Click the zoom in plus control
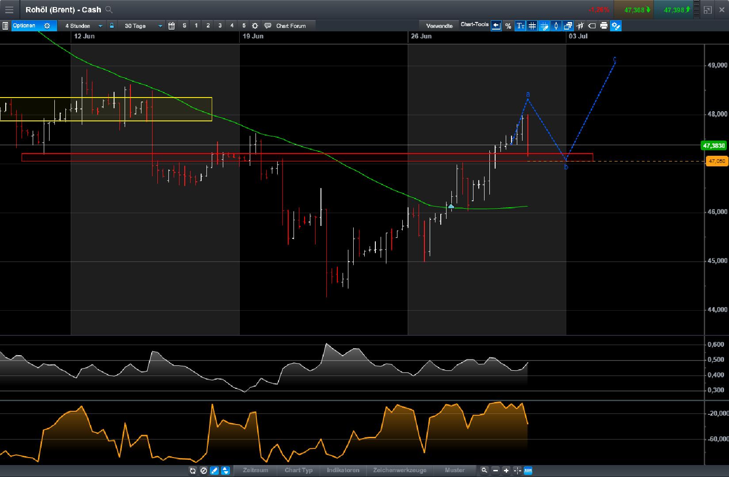The width and height of the screenshot is (729, 477). click(507, 471)
